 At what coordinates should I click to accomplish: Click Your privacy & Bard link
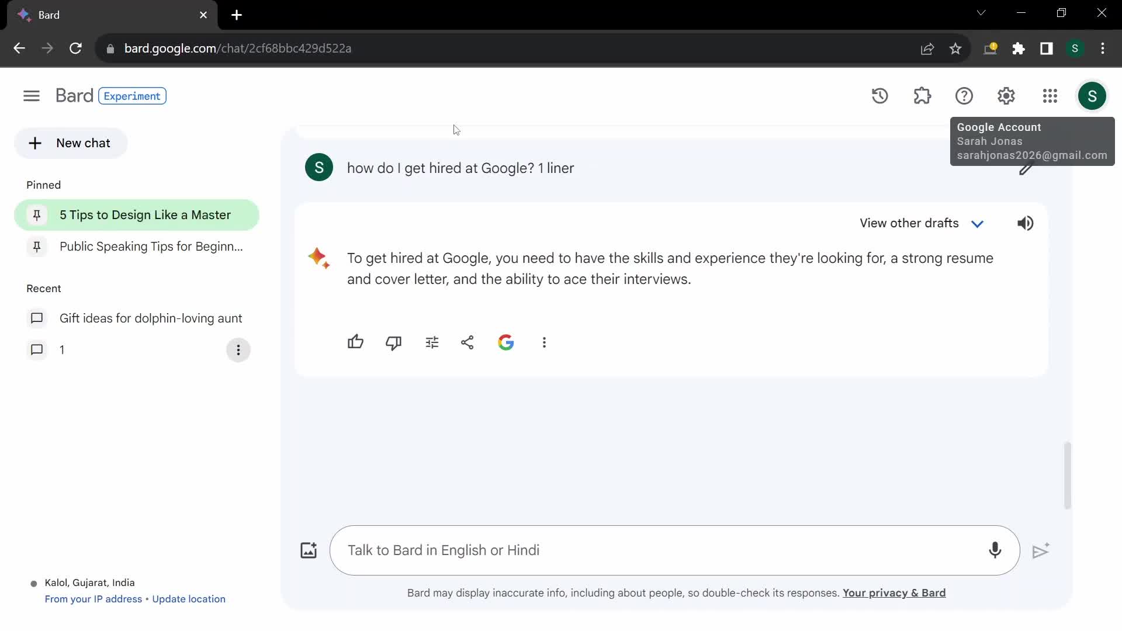coord(894,592)
